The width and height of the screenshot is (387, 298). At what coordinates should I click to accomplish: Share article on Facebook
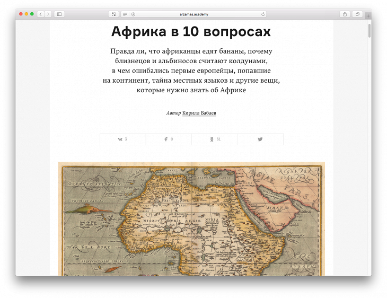[169, 139]
